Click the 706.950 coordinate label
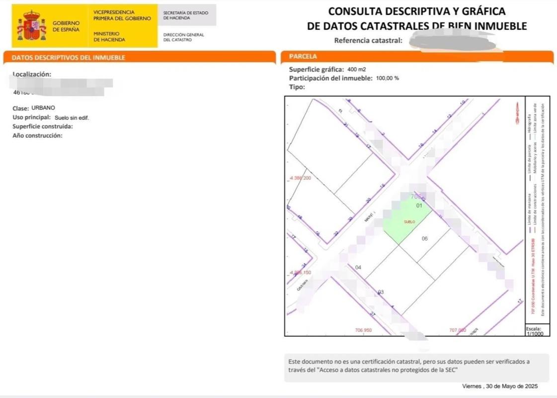Image resolution: width=557 pixels, height=398 pixels. pos(363,330)
